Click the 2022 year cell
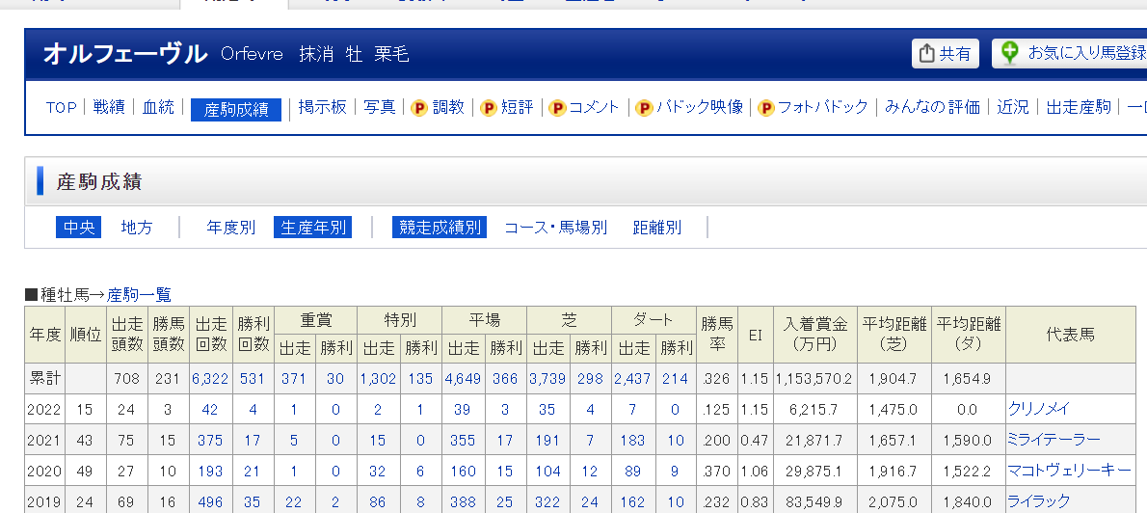The image size is (1147, 513). (44, 410)
